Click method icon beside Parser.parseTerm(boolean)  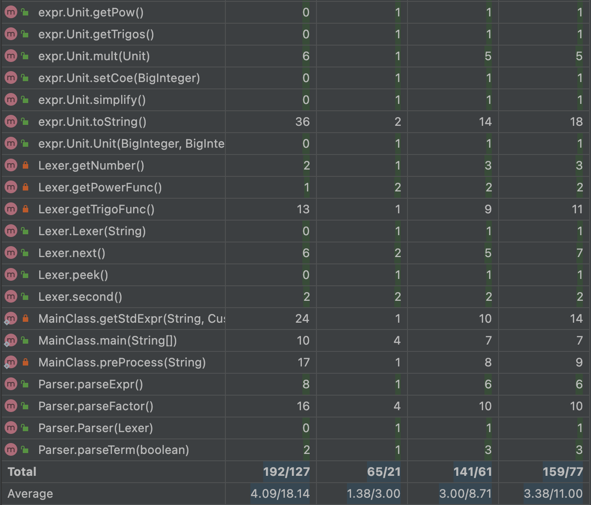(10, 450)
